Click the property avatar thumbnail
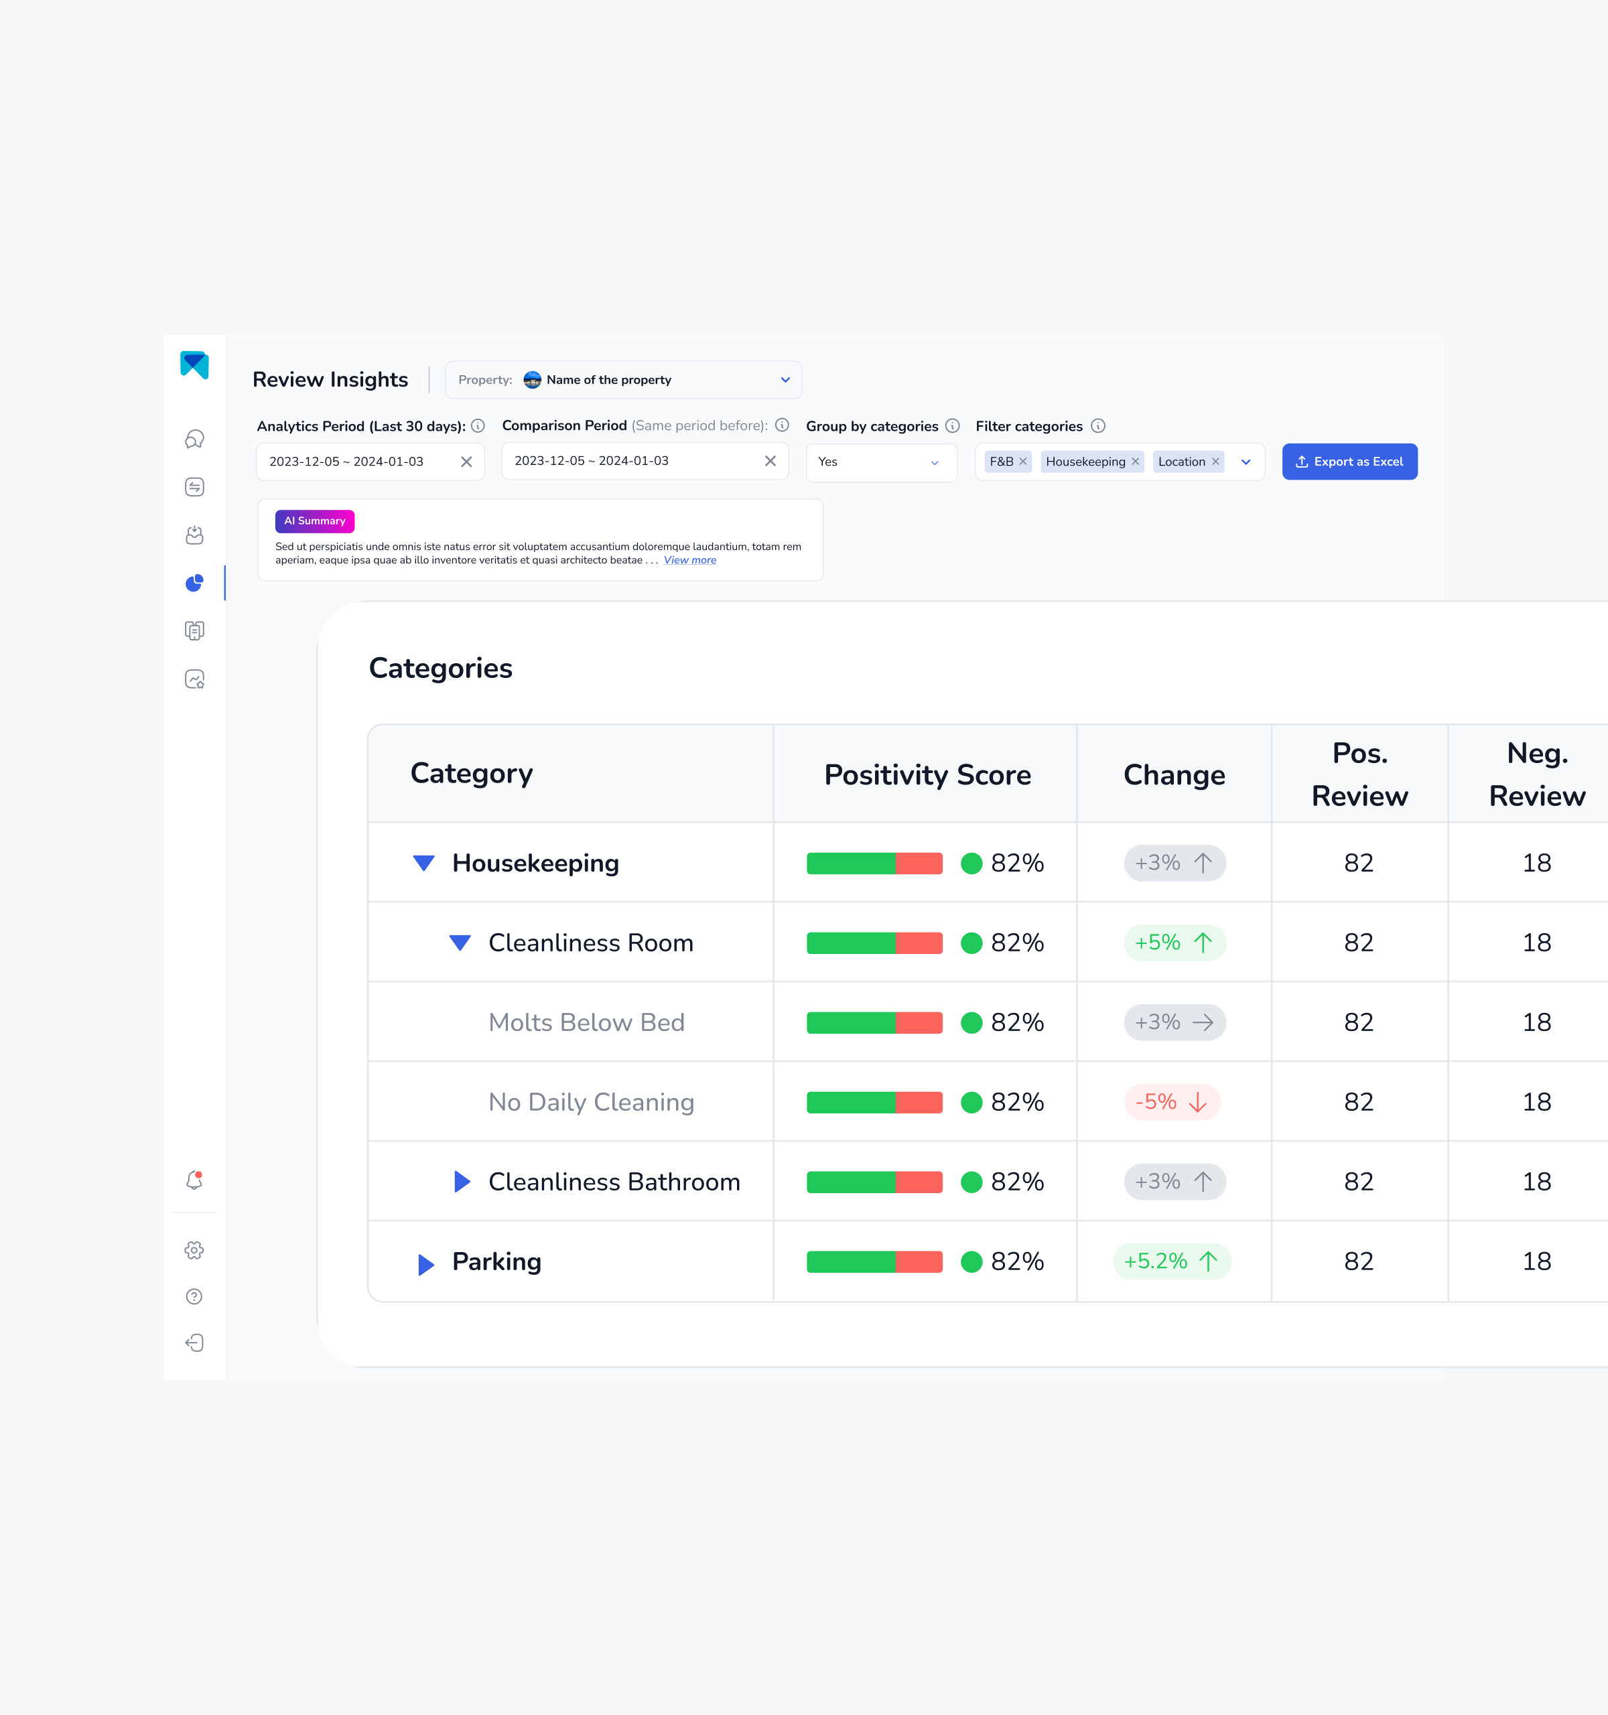This screenshot has width=1608, height=1715. 532,380
